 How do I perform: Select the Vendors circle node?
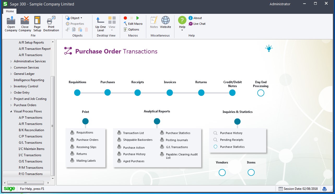222,172
